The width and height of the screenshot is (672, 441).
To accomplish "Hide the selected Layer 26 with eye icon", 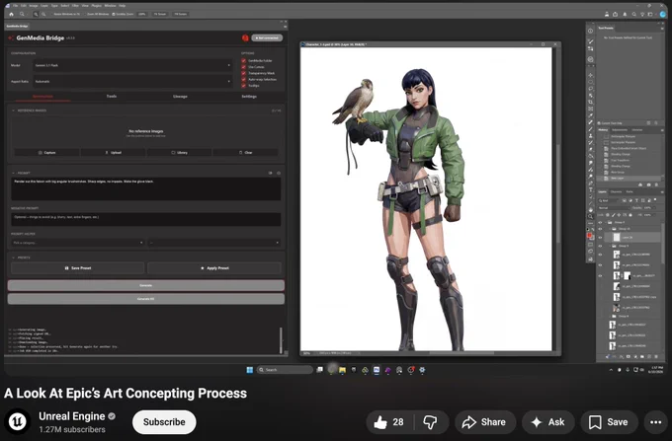I will coord(600,238).
